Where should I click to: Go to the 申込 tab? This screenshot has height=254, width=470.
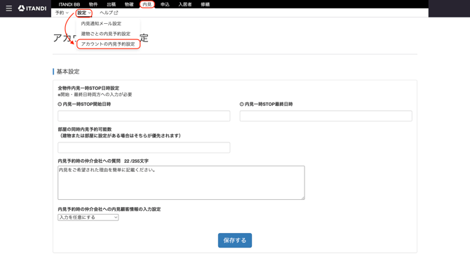tap(165, 4)
